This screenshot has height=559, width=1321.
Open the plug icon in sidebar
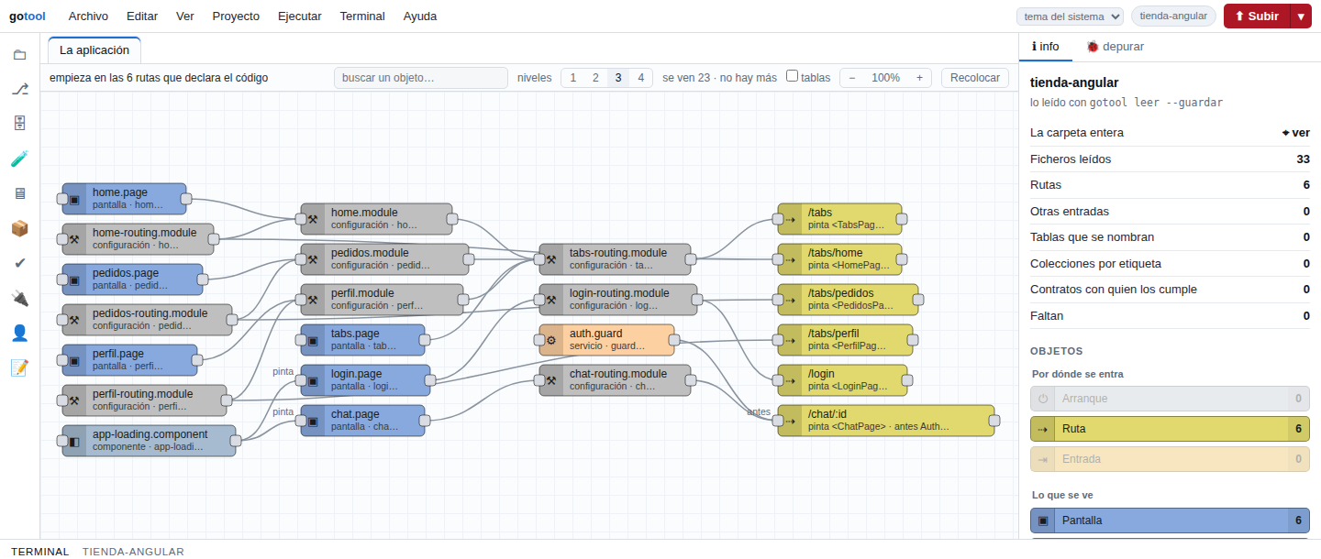click(19, 298)
